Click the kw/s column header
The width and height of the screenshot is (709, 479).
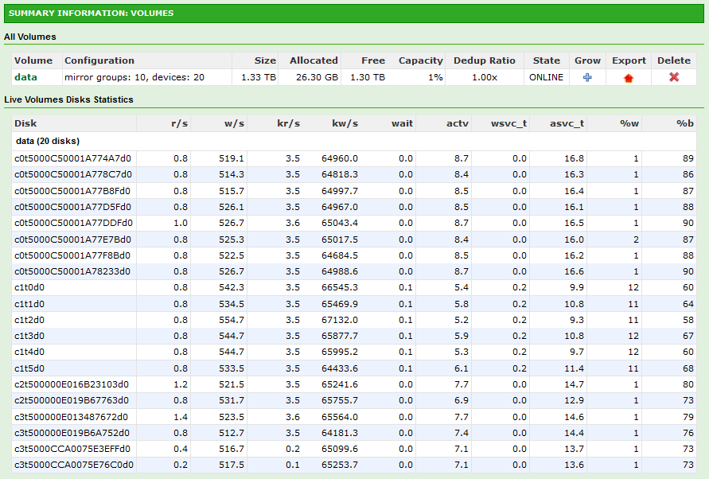pos(345,123)
